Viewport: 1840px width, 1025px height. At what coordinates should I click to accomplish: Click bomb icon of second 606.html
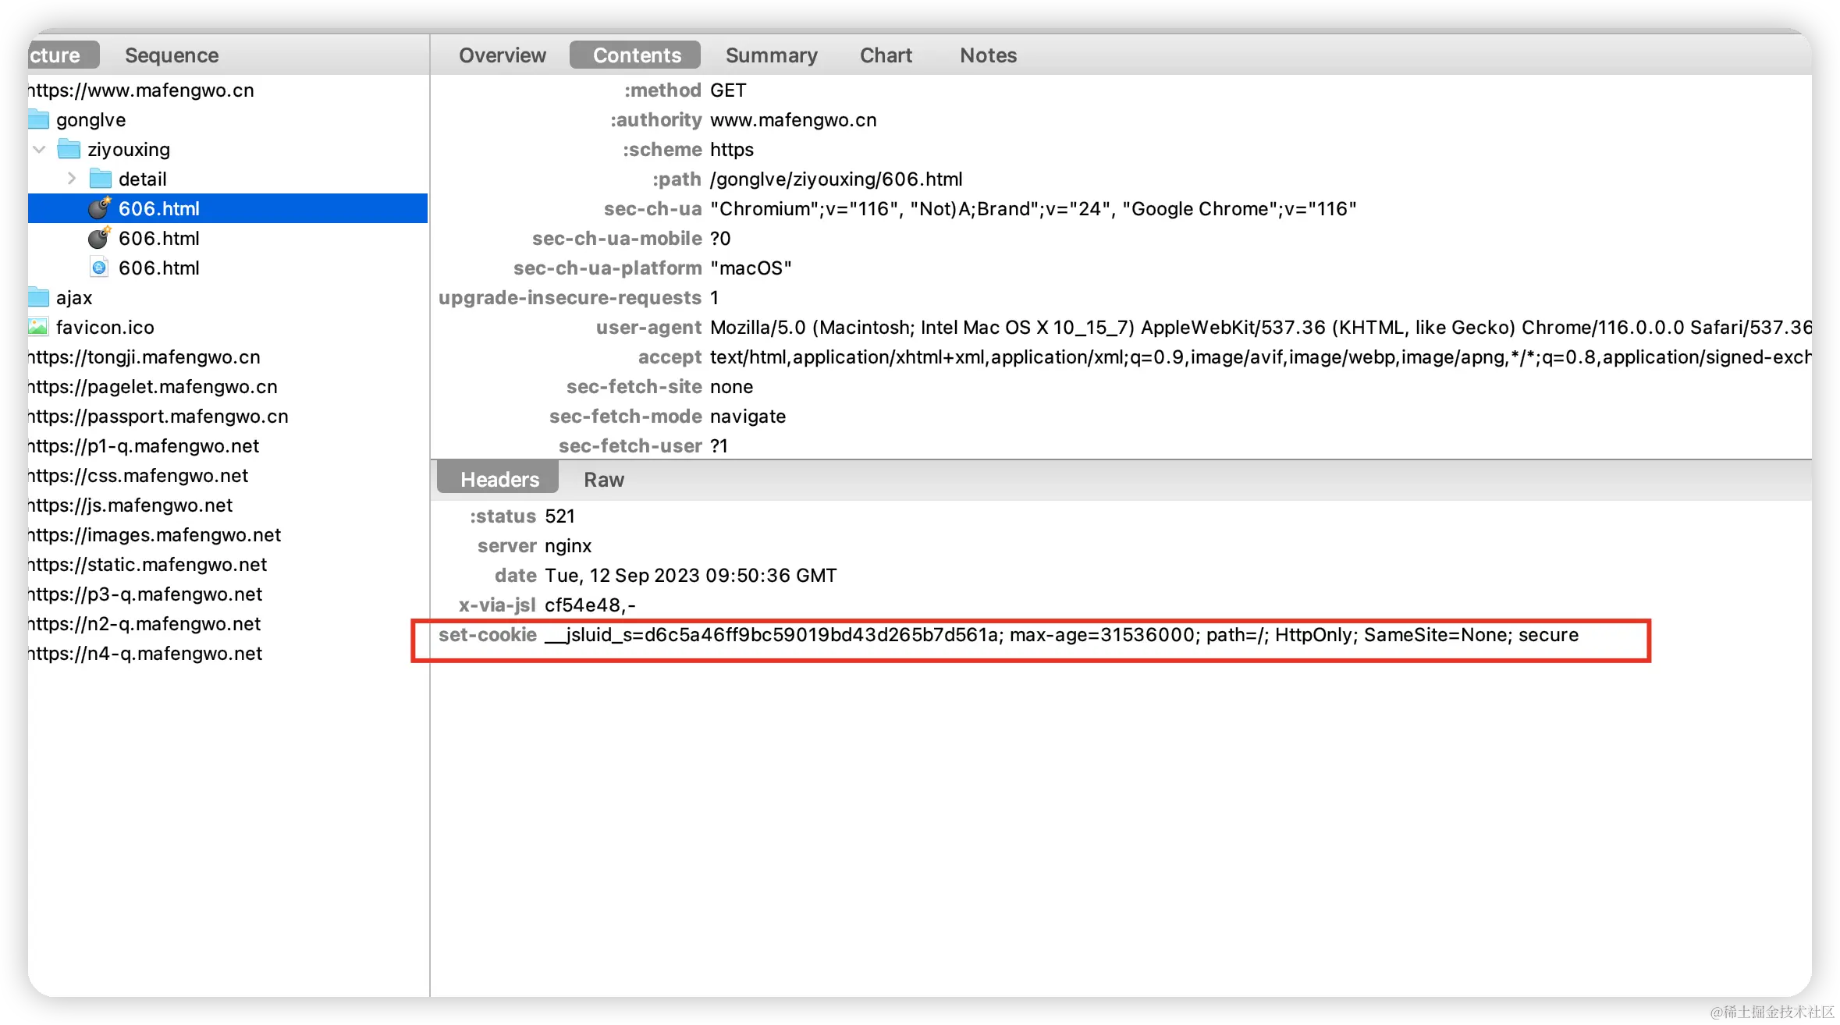pyautogui.click(x=99, y=238)
